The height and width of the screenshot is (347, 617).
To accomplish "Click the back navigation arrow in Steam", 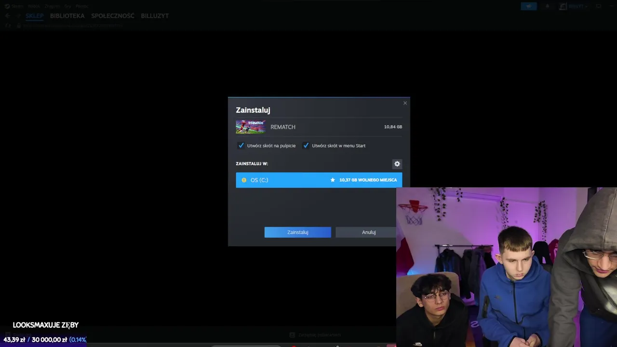I will (8, 16).
